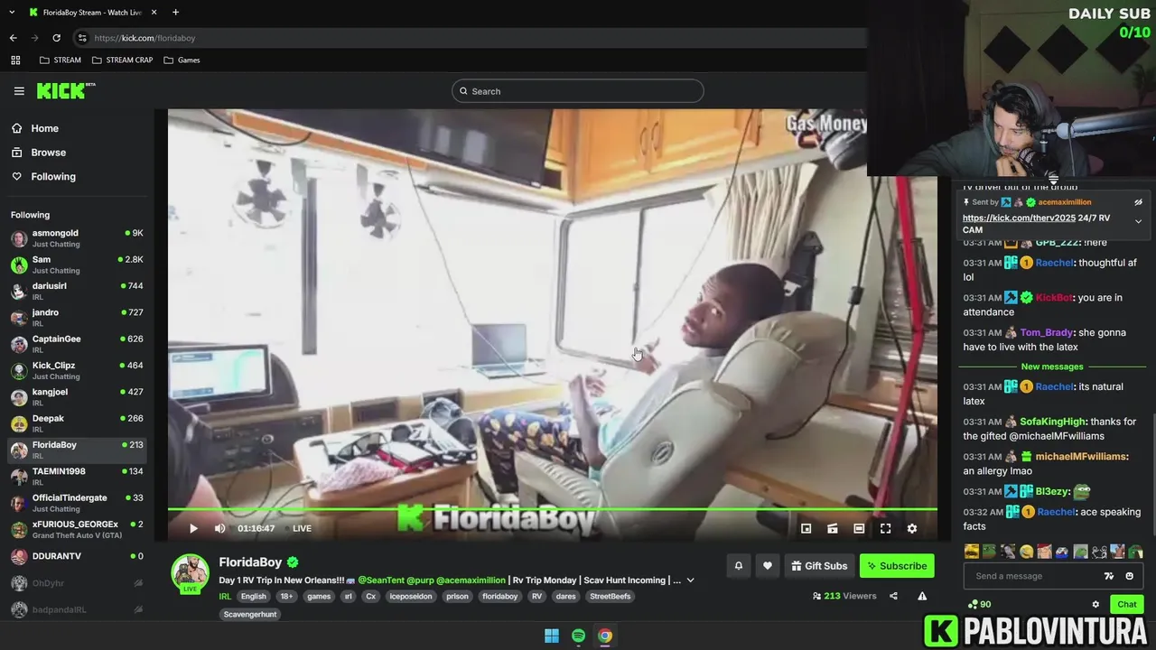Click laughing emoji quick emote
The image size is (1156, 650).
tap(1027, 551)
